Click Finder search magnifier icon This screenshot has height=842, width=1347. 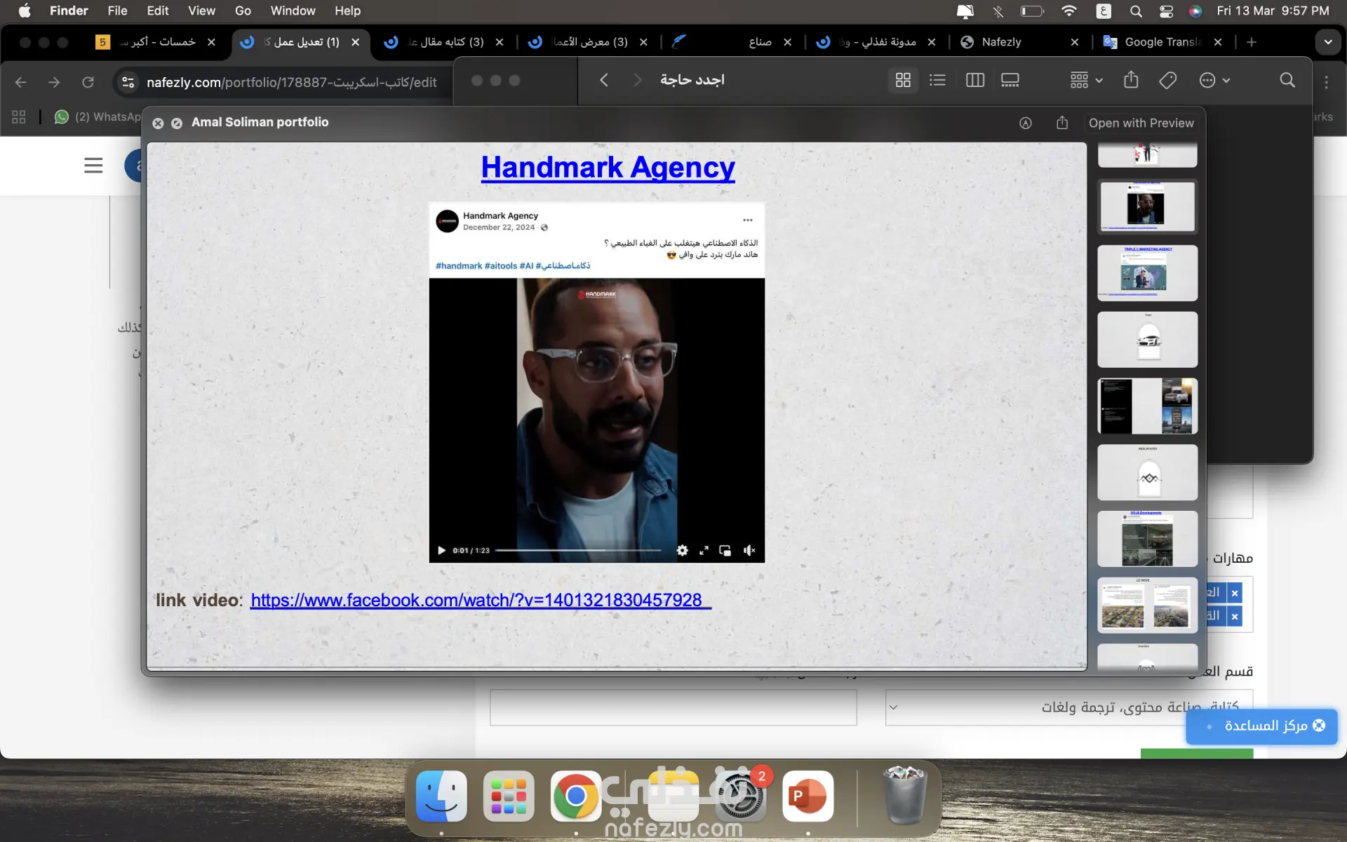(1287, 80)
